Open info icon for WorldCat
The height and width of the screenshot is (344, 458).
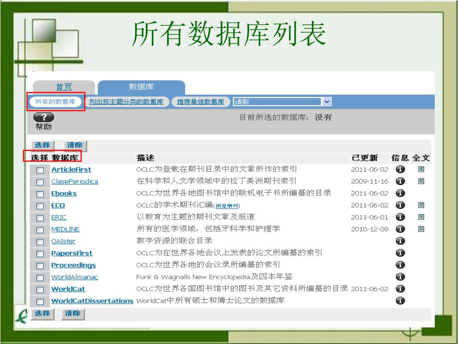(x=400, y=288)
